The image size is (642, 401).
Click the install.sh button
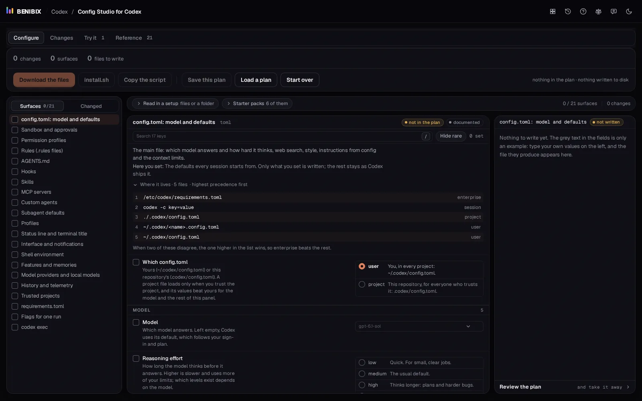[96, 80]
